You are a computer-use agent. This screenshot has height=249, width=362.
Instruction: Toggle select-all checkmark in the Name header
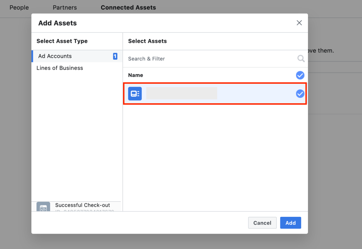click(x=300, y=75)
